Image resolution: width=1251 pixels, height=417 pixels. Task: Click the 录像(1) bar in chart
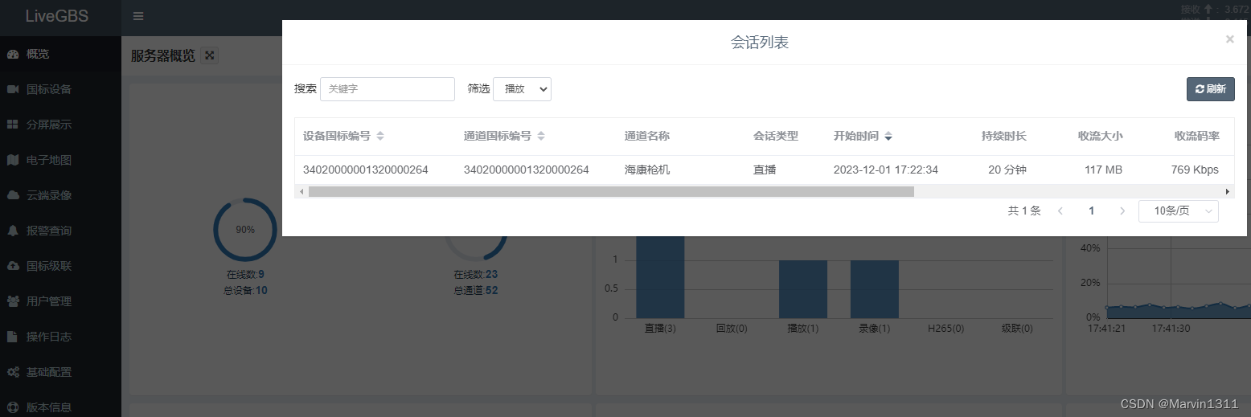(x=875, y=289)
